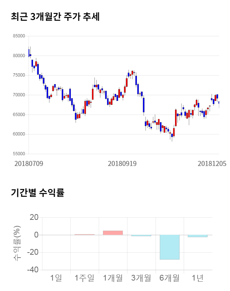Click the 20181205 end date label
The image size is (230, 291).
pos(212,163)
